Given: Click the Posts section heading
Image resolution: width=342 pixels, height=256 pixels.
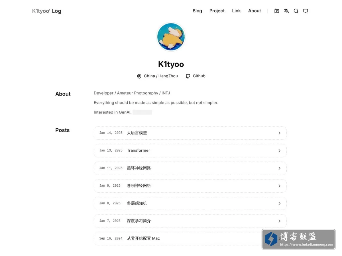Looking at the screenshot, I should [x=62, y=130].
